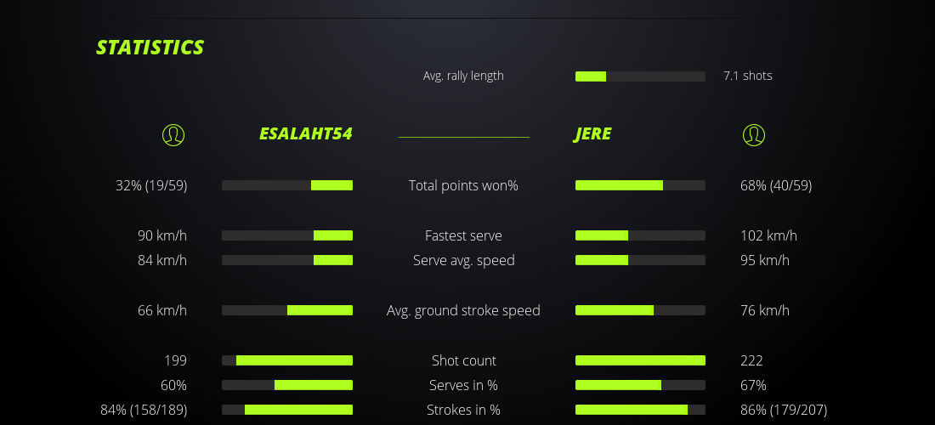935x425 pixels.
Task: Click JERE's serve average speed bar
Action: [640, 260]
